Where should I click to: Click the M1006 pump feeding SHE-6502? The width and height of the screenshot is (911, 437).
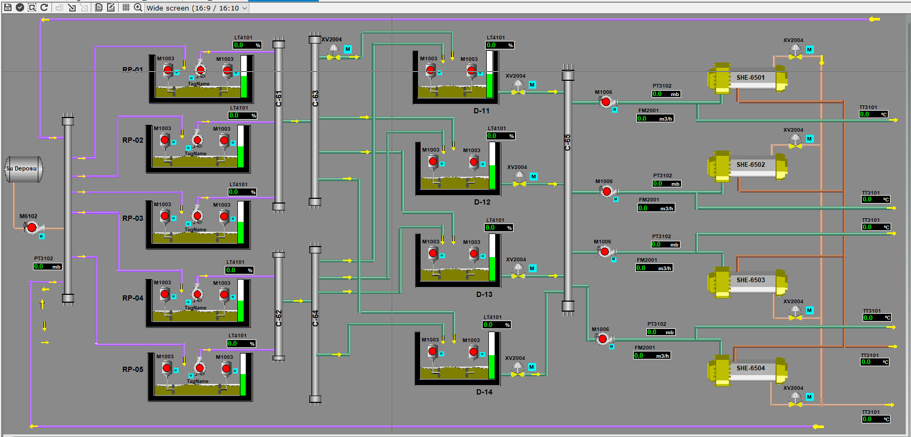tap(606, 191)
